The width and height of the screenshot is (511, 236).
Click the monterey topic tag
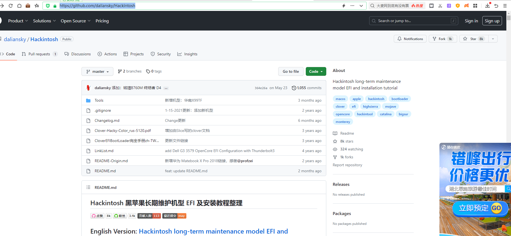coord(343,122)
